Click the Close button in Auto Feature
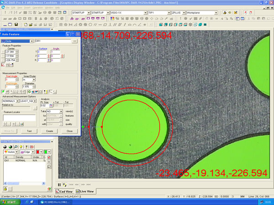The width and height of the screenshot is (274, 205). pos(69,131)
